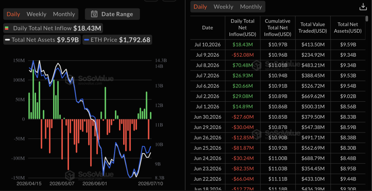Select Daily tab above the table
This screenshot has height=191, width=372.
(x=200, y=7)
